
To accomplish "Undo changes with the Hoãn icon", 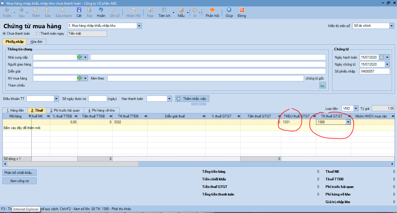I will pos(101,10).
